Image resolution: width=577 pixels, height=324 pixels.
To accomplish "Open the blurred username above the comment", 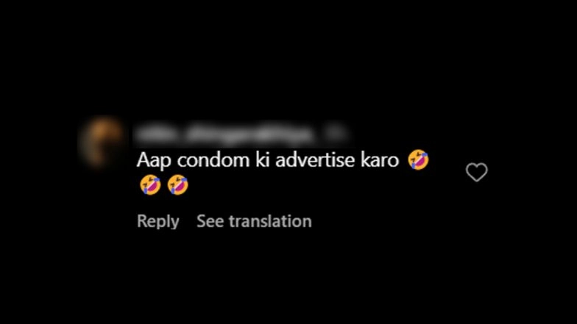I will 225,134.
